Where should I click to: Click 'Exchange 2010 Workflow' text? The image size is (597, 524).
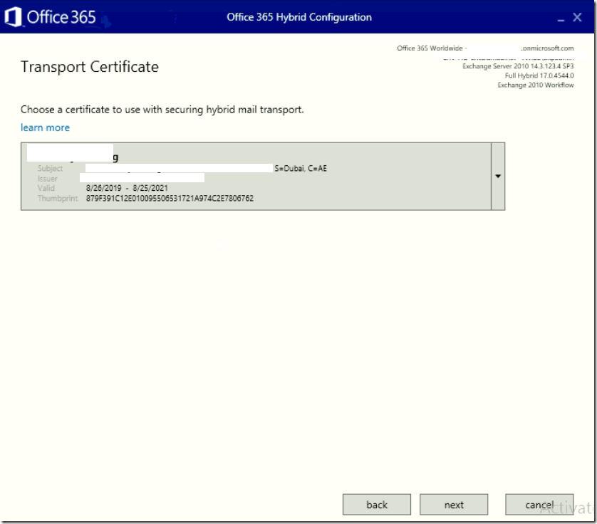536,85
